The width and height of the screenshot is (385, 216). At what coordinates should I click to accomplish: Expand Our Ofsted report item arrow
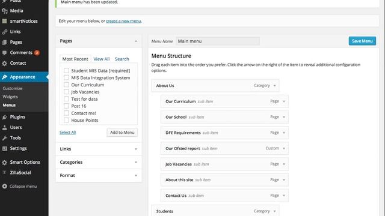pyautogui.click(x=284, y=148)
